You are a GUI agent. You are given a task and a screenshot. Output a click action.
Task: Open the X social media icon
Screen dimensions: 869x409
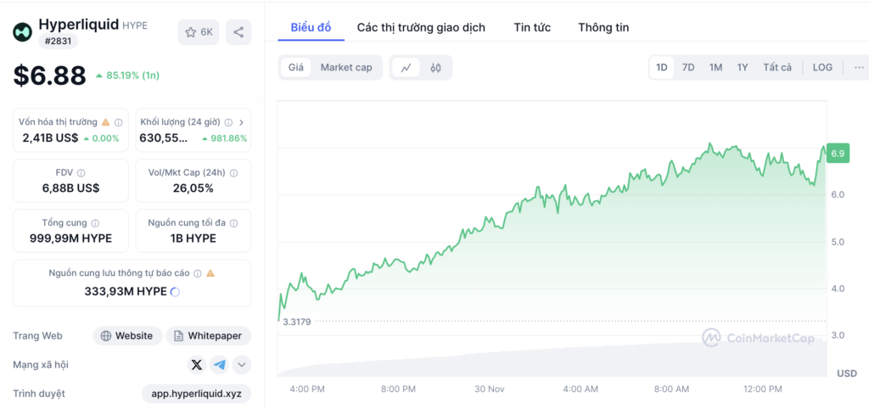point(196,365)
